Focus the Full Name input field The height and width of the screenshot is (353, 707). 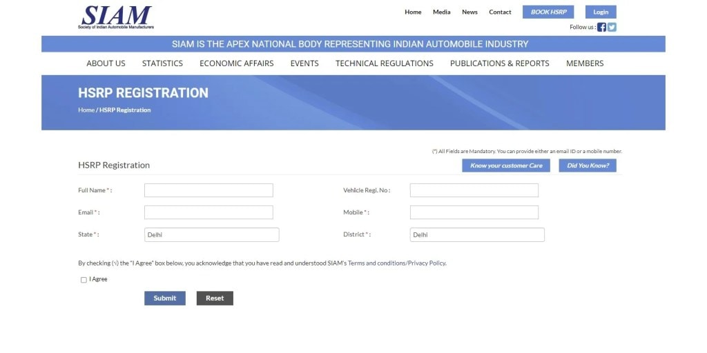click(209, 190)
